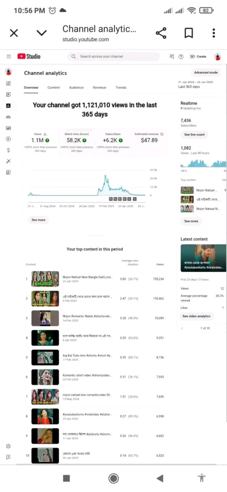Go to the YouTube Studio logo home
227x492 pixels.
coord(29,57)
